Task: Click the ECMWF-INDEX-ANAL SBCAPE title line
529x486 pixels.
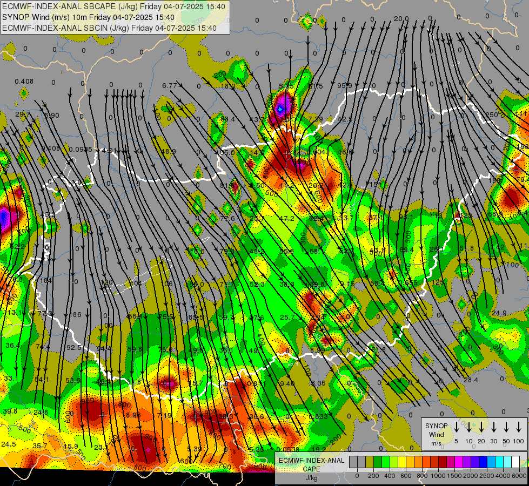Action: tap(113, 6)
